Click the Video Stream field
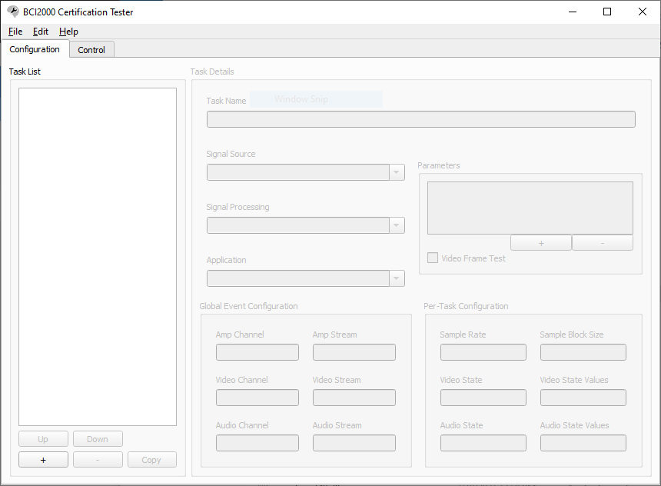The width and height of the screenshot is (661, 486). 354,398
